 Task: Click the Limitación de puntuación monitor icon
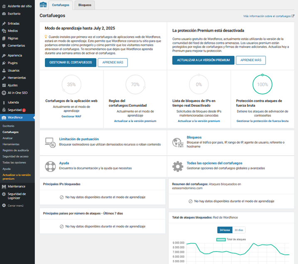coord(50,142)
